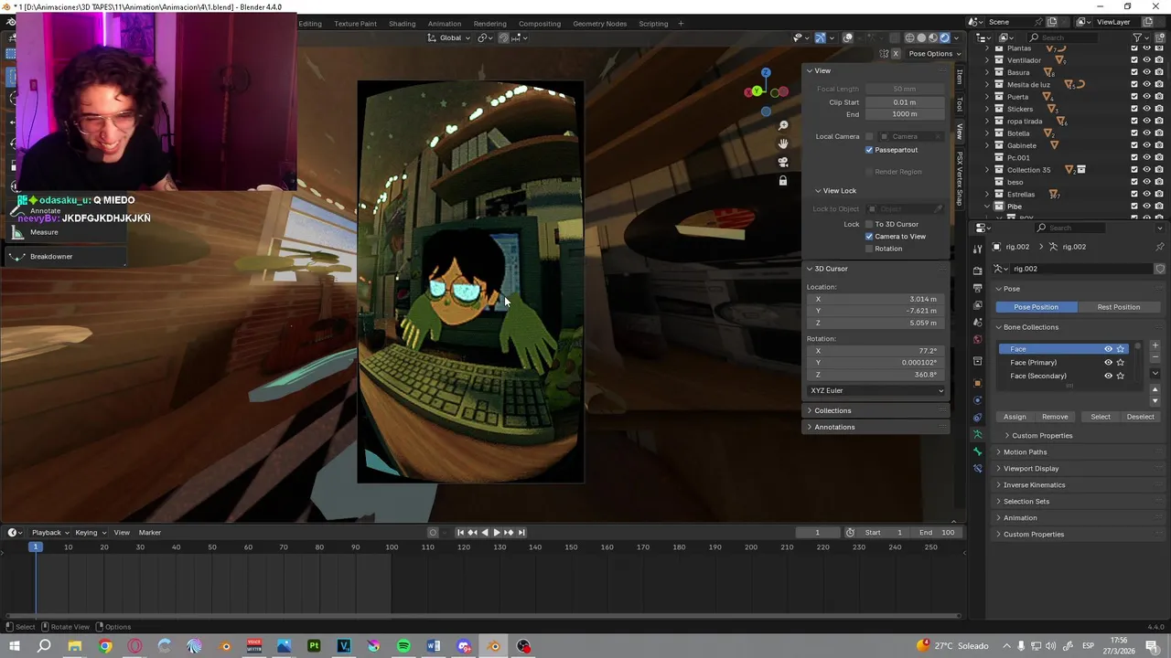Toggle Passepartout checkbox
Screen dimensions: 1171x658
point(869,150)
